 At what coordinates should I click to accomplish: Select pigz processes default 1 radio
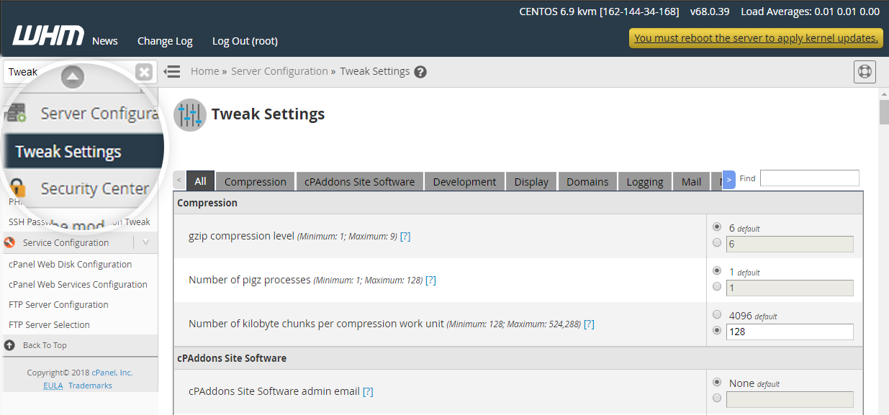717,271
